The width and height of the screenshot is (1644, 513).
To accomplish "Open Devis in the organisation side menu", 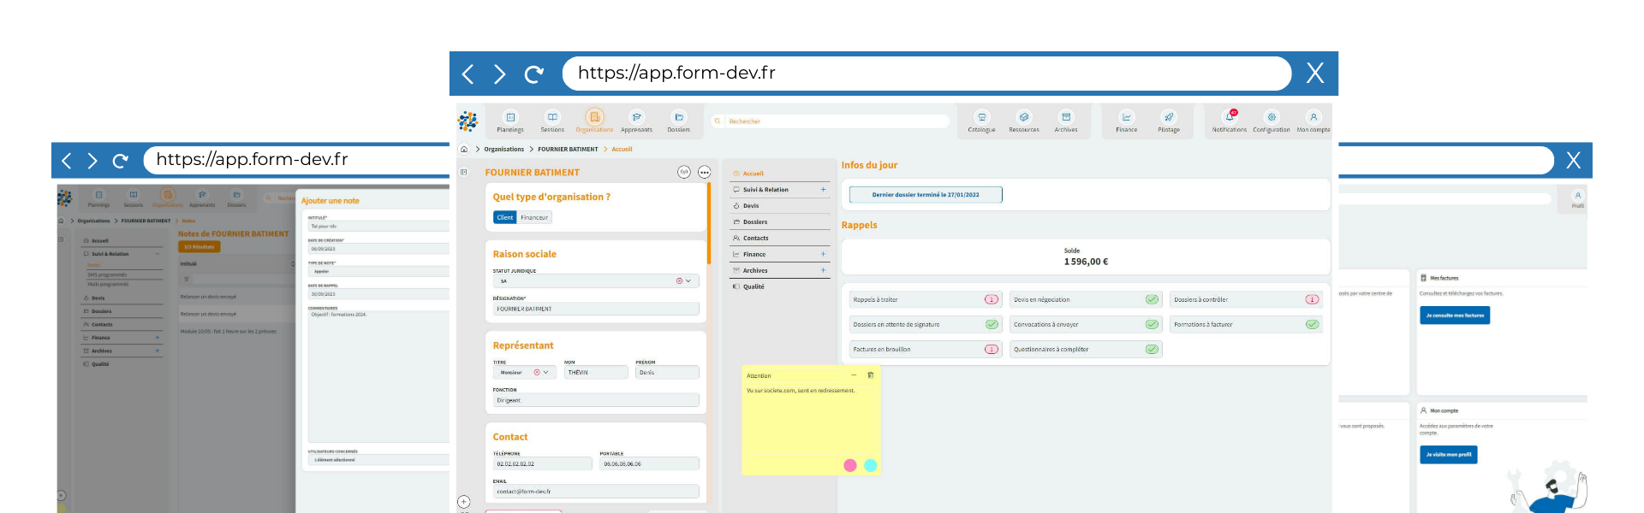I will tap(750, 206).
